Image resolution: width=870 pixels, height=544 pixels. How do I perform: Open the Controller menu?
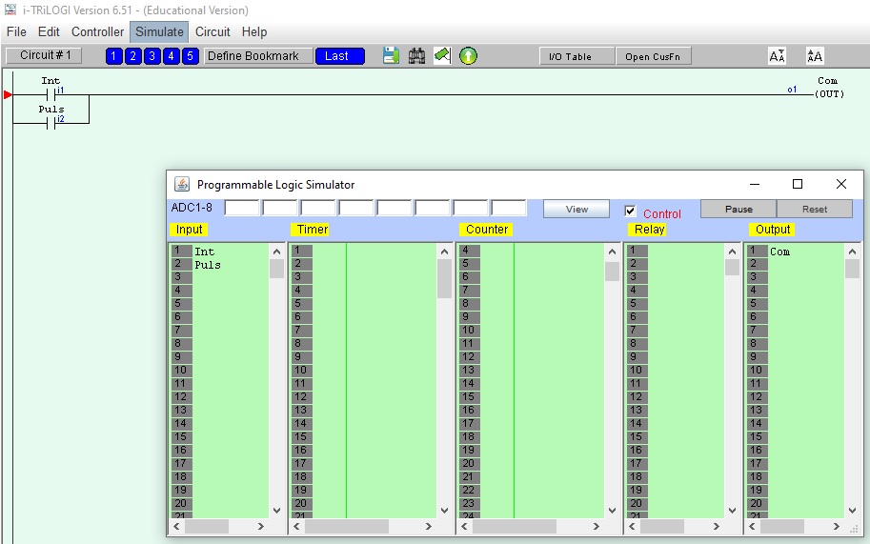97,31
